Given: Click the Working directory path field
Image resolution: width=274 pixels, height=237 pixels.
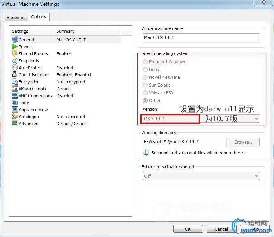Looking at the screenshot, I should pos(185,142).
